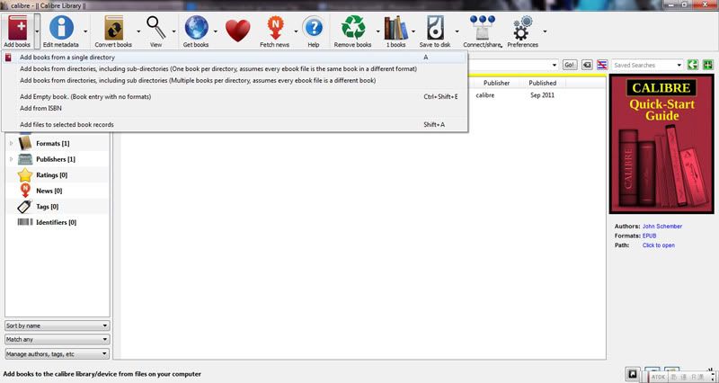The height and width of the screenshot is (383, 719).
Task: Choose Add books, multiple books per directory
Action: (235, 80)
